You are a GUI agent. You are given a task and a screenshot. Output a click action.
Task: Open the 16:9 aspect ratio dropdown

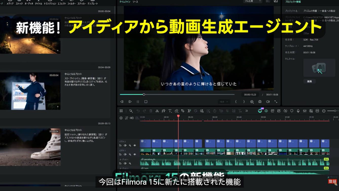223,101
